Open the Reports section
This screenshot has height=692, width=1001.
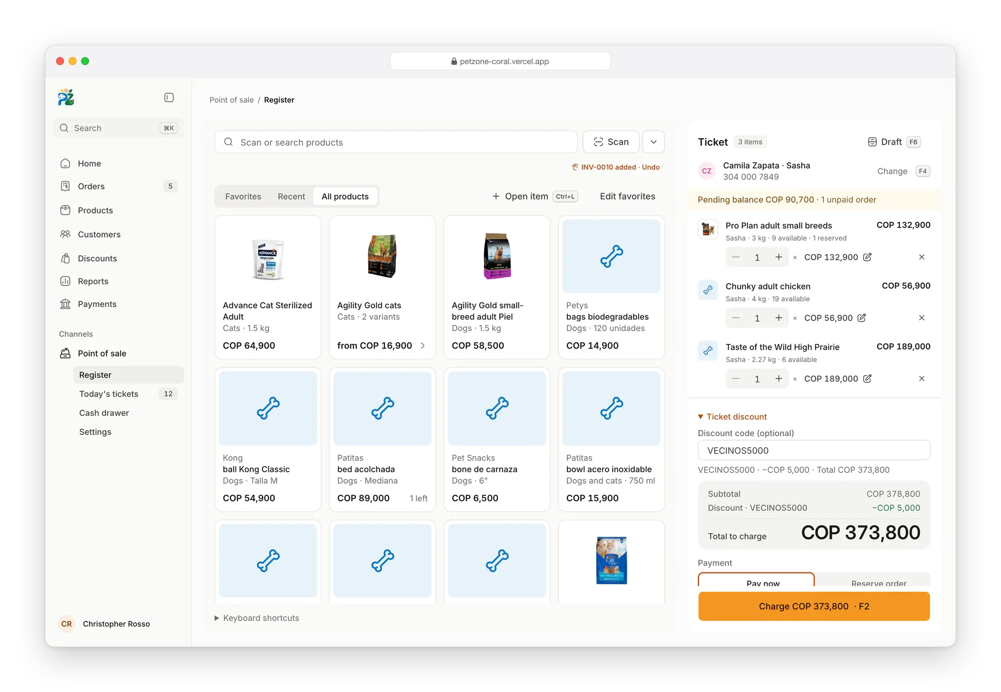point(118,281)
